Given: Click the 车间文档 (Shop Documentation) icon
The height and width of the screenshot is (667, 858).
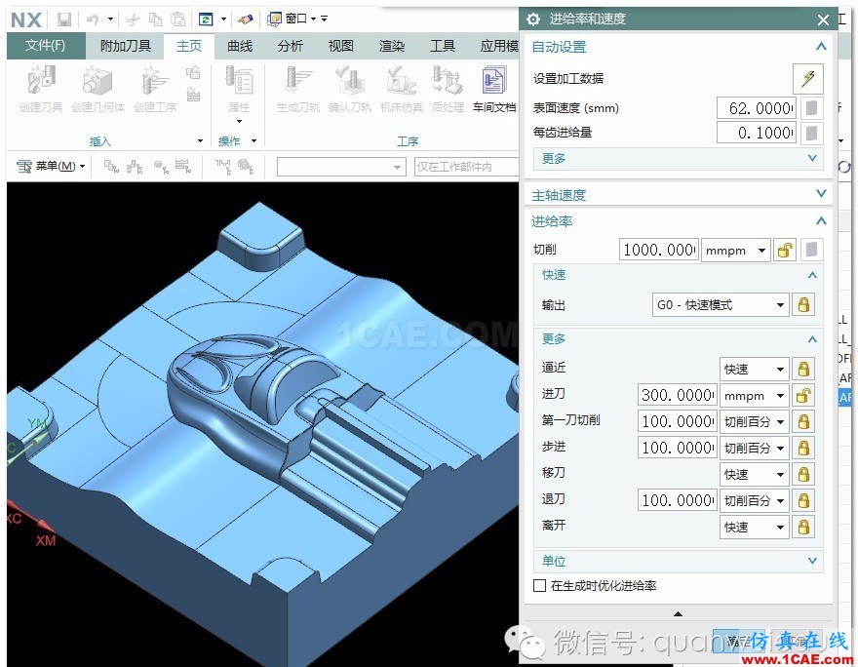Looking at the screenshot, I should (494, 81).
